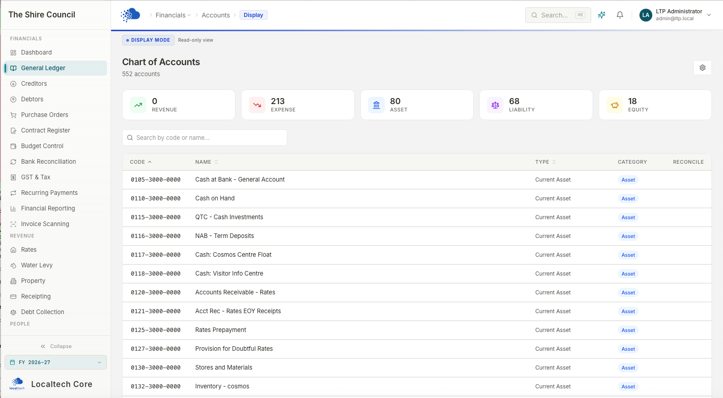Sort table by TYPE column
The width and height of the screenshot is (723, 398).
click(x=545, y=162)
